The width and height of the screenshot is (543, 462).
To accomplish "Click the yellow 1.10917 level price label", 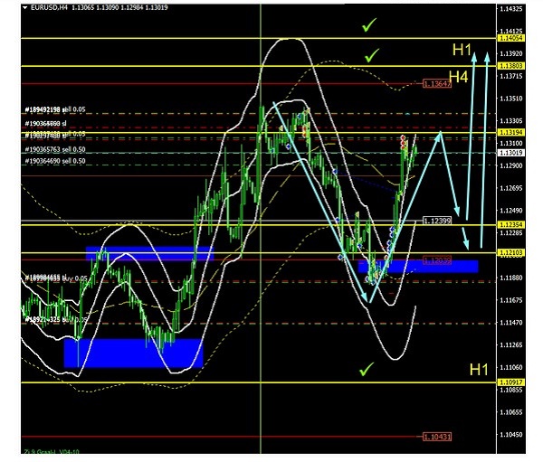I will click(x=510, y=382).
